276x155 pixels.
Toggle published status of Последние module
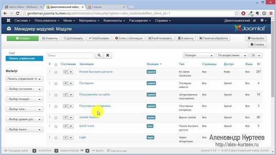[x=66, y=83]
